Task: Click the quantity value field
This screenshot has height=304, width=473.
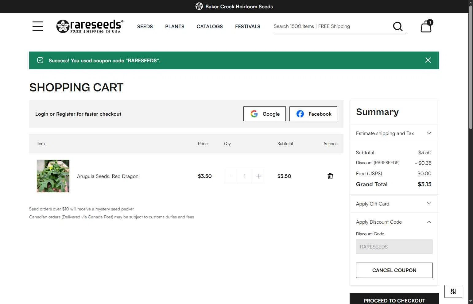Action: pos(245,176)
